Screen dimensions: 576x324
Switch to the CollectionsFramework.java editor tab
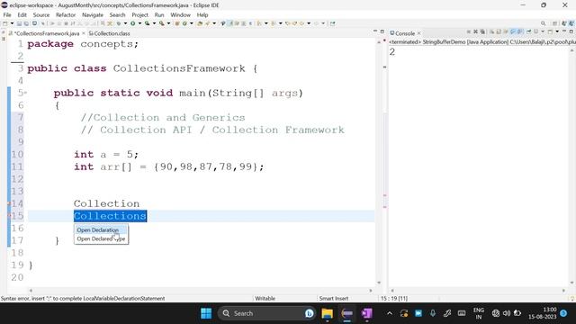[46, 33]
